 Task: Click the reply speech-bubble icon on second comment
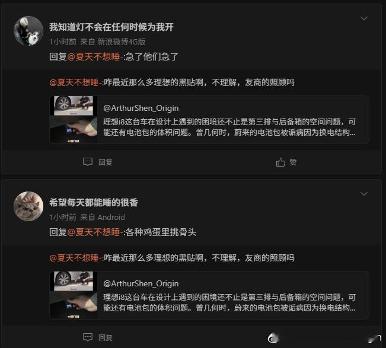(x=88, y=337)
